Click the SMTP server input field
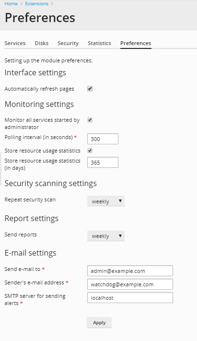The width and height of the screenshot is (197, 341). click(x=130, y=298)
